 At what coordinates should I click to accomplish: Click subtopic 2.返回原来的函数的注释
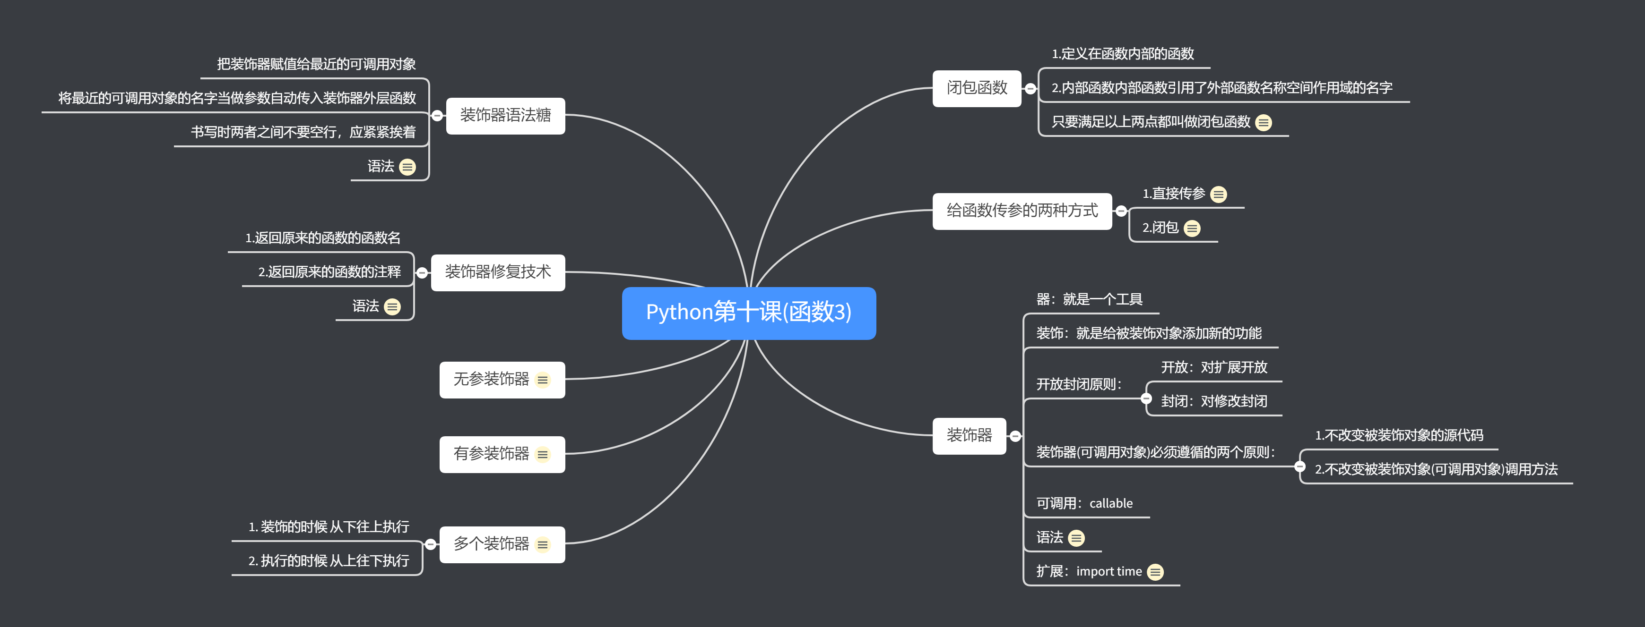click(329, 272)
